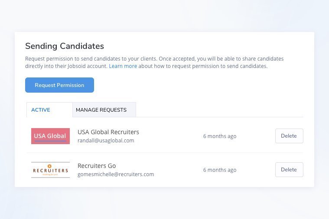Viewport: 329px width, 219px height.
Task: Delete the Recruiters Go entry
Action: (x=289, y=170)
